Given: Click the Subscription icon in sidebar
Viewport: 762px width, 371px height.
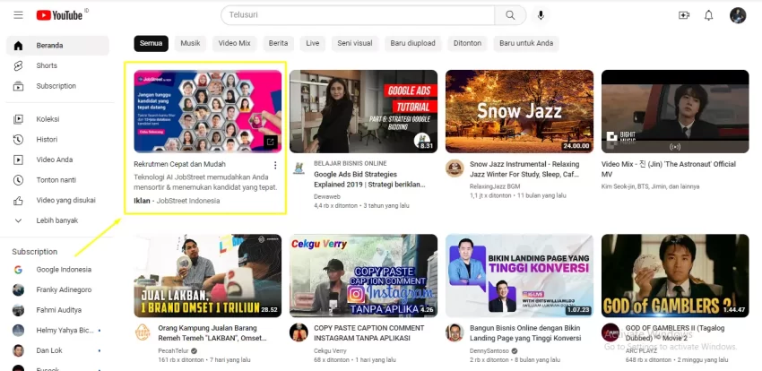Looking at the screenshot, I should point(19,86).
